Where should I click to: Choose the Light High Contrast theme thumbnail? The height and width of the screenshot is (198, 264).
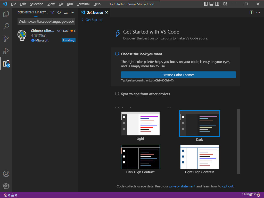pos(200,157)
